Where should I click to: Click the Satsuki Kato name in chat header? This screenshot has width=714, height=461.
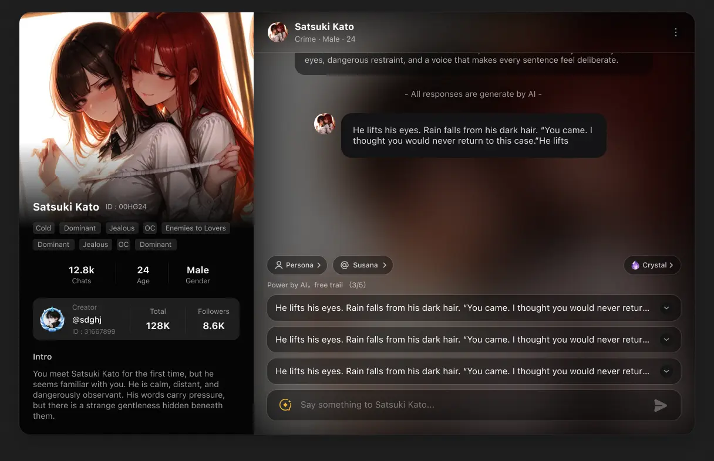324,27
